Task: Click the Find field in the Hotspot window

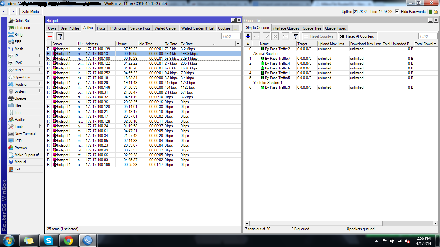Action: (231, 36)
